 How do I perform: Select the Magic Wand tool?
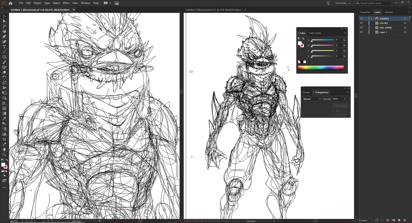(4, 26)
